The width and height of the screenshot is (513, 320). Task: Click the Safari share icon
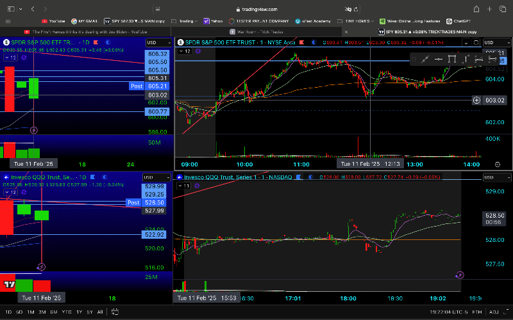[x=476, y=9]
